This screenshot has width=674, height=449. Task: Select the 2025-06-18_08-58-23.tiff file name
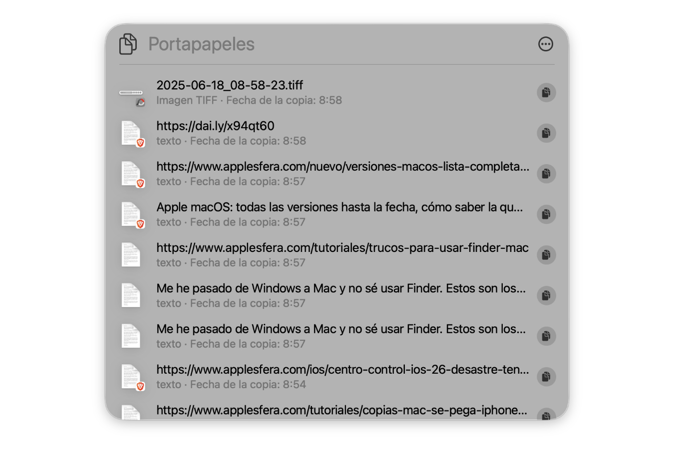tap(230, 85)
